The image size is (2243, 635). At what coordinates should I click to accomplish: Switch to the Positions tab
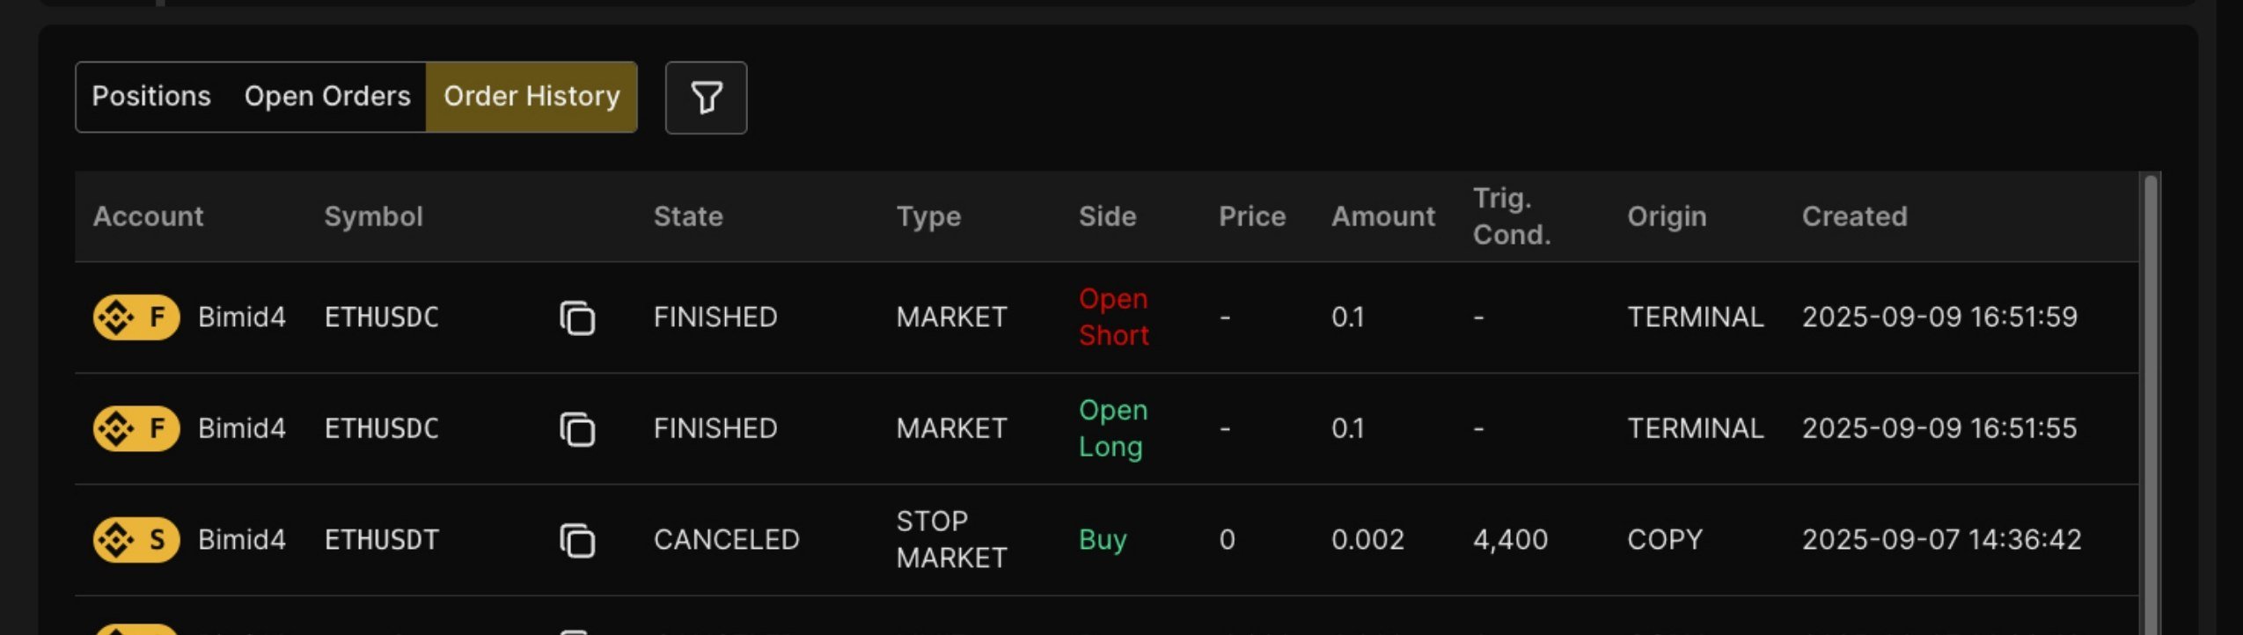pyautogui.click(x=151, y=97)
